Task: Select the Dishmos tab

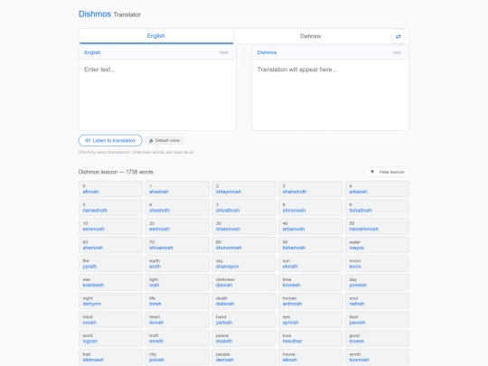Action: pos(310,36)
